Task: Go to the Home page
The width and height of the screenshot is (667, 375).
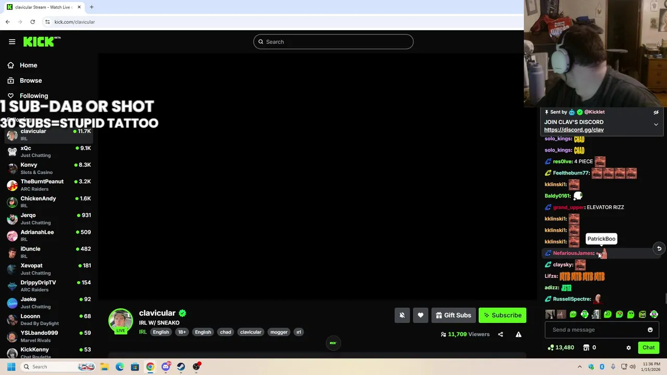Action: tap(28, 65)
